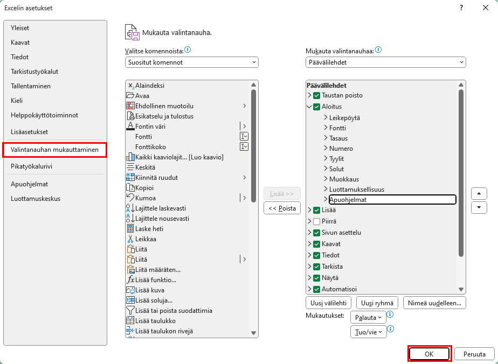Screen dimensions: 498x364
Task: Open the Päävälilehdet dropdown
Action: click(x=385, y=62)
